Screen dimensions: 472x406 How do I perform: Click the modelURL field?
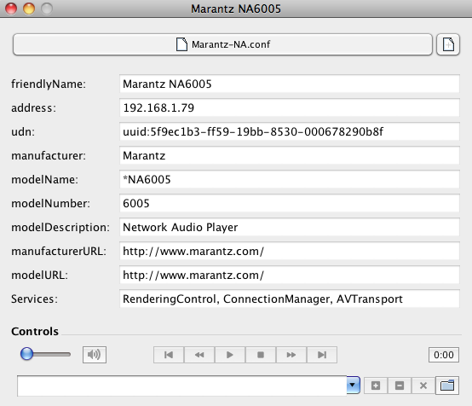point(290,275)
